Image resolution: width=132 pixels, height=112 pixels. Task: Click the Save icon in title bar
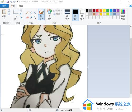click(x=8, y=2)
